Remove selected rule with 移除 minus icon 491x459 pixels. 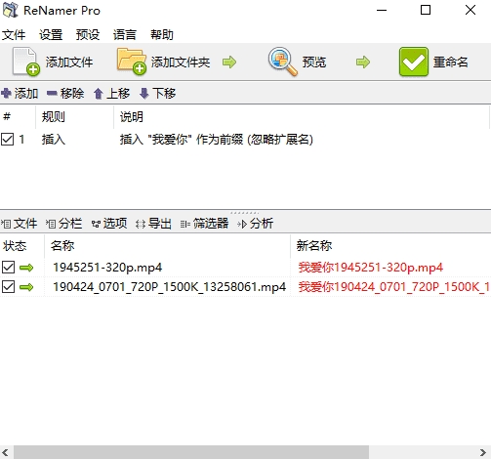[x=52, y=94]
